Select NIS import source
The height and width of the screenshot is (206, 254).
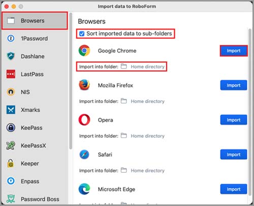click(x=35, y=92)
